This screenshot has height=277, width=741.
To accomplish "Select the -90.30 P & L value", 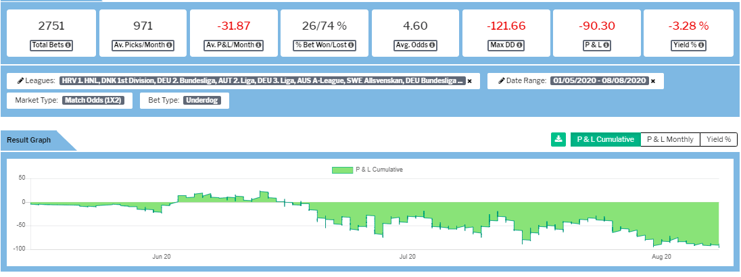I will (598, 26).
